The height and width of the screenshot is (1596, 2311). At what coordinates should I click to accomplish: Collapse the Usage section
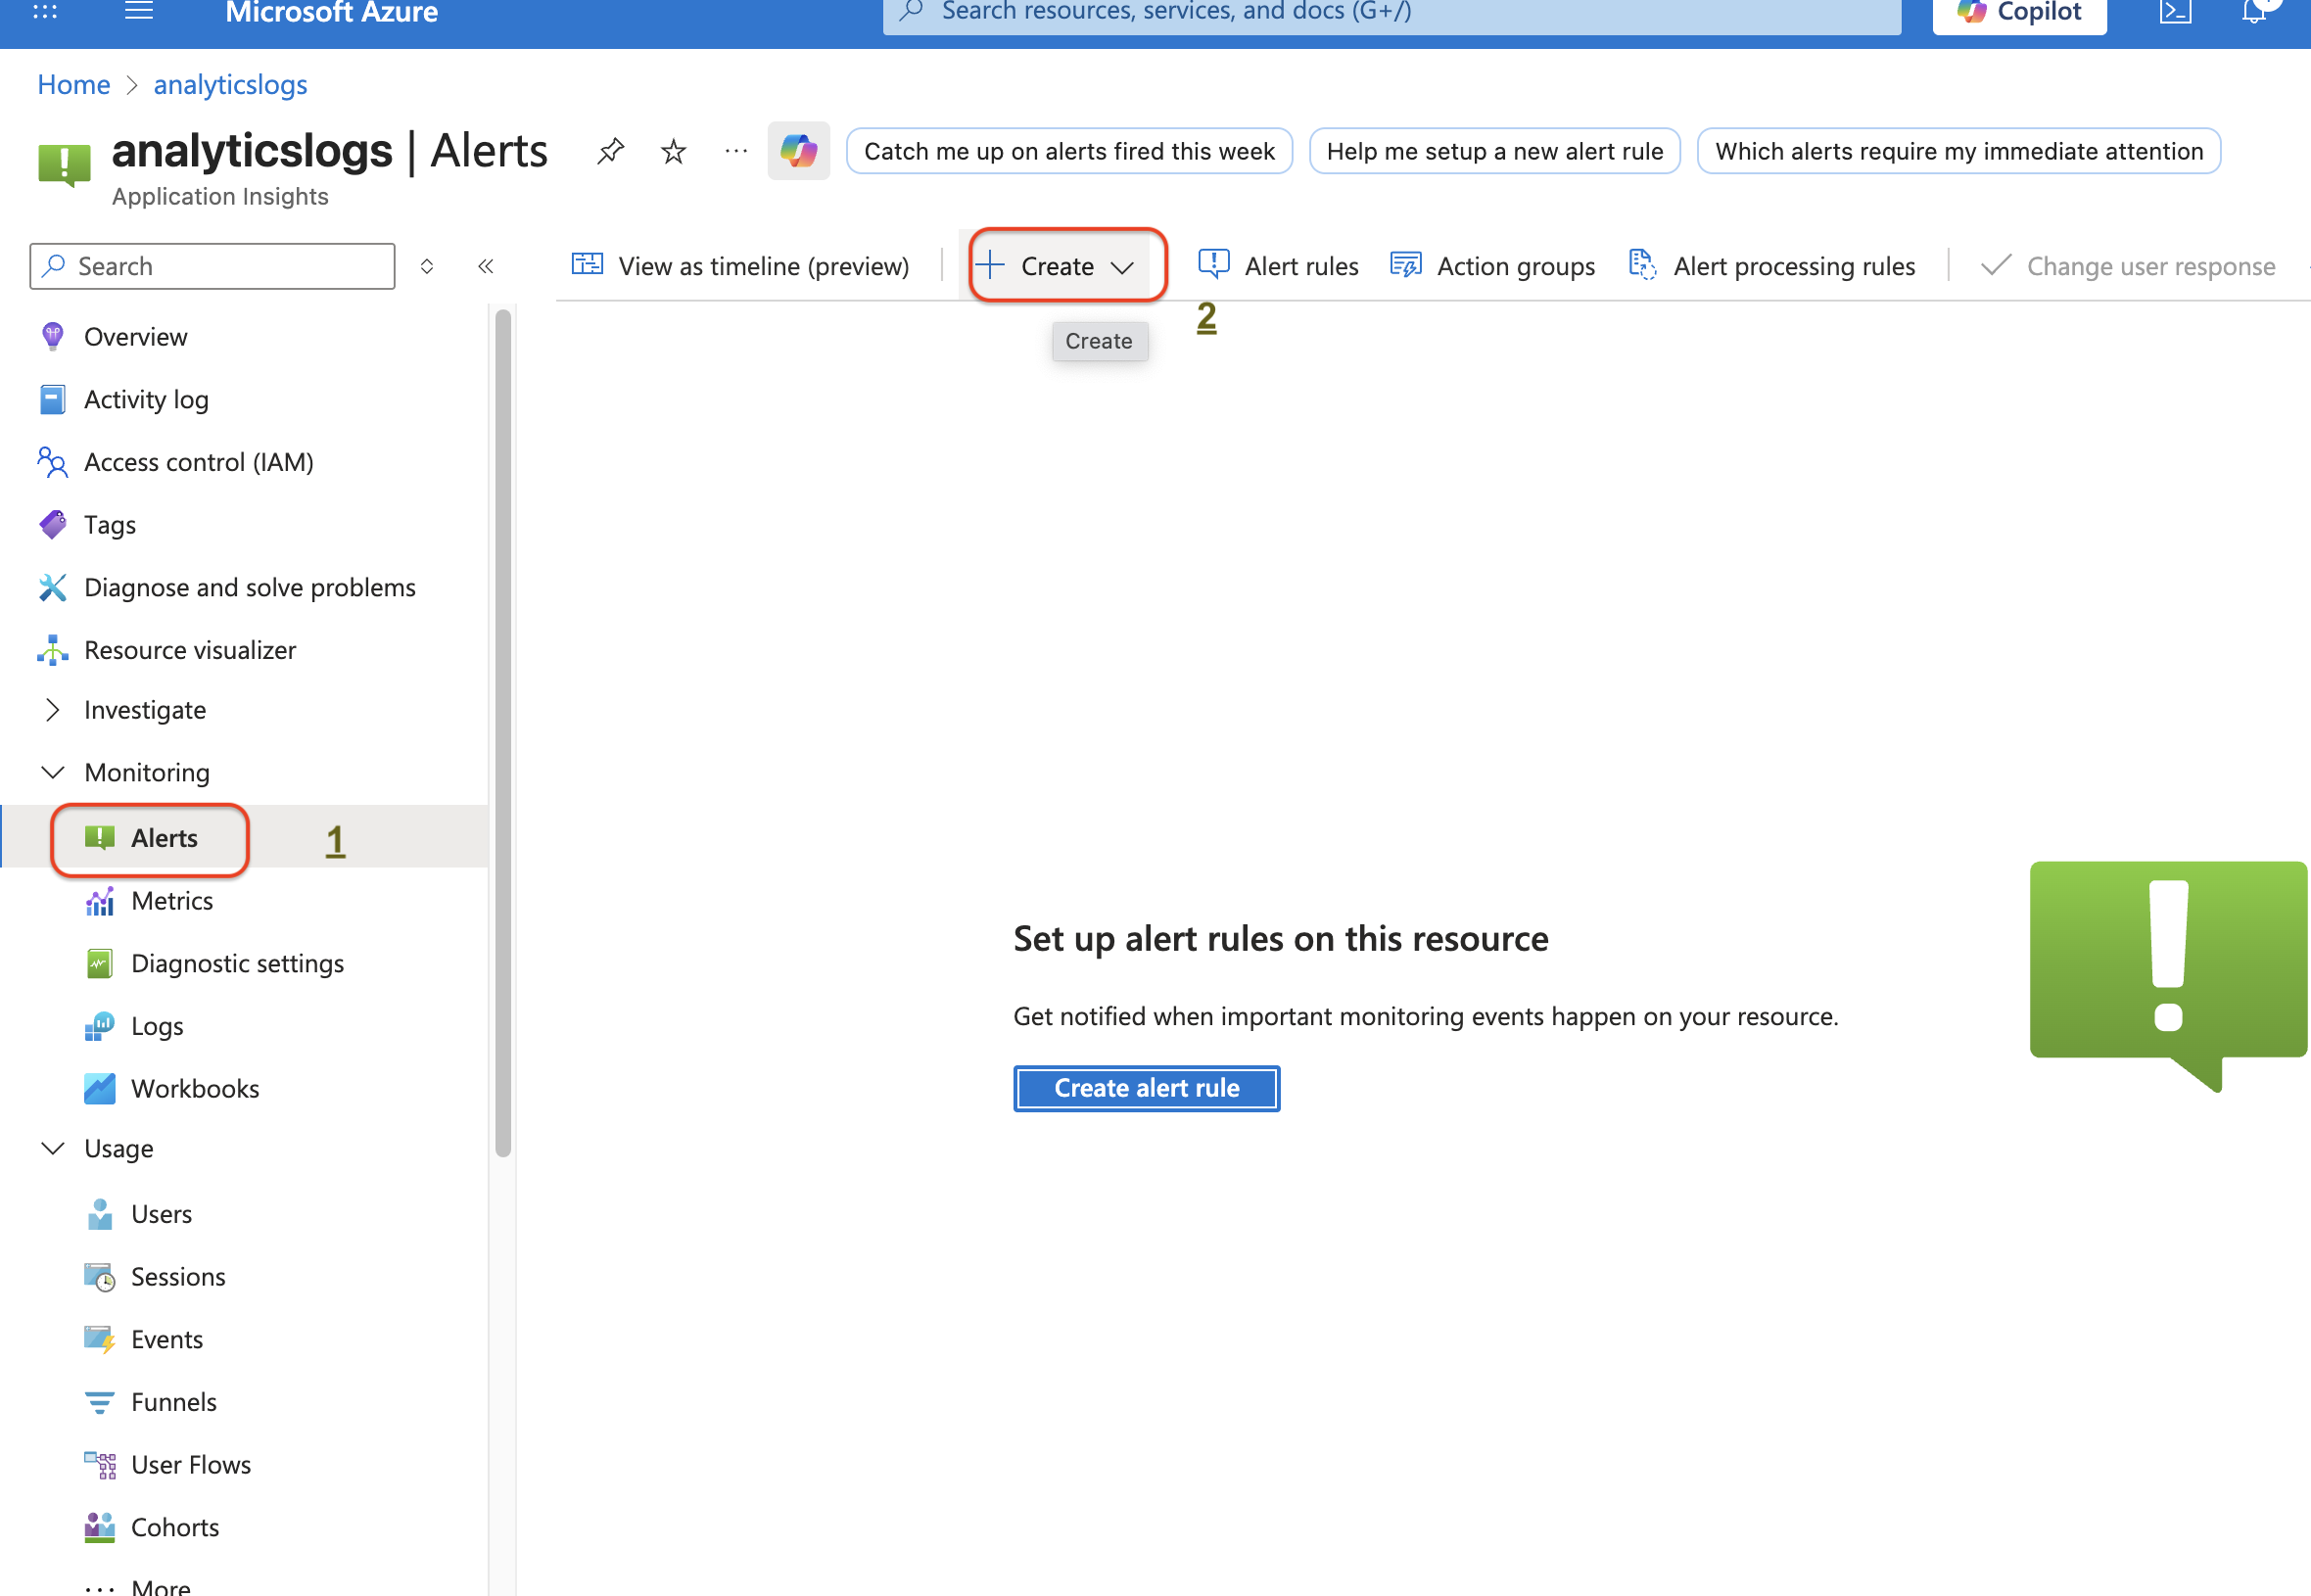pos(118,1148)
